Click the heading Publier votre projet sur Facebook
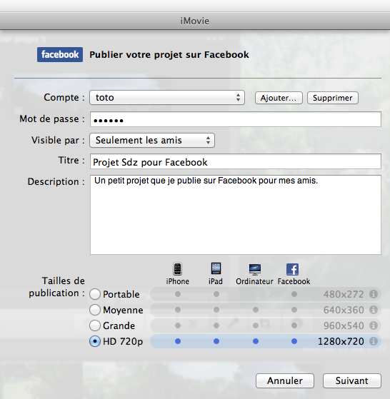390x399 pixels. (x=169, y=55)
